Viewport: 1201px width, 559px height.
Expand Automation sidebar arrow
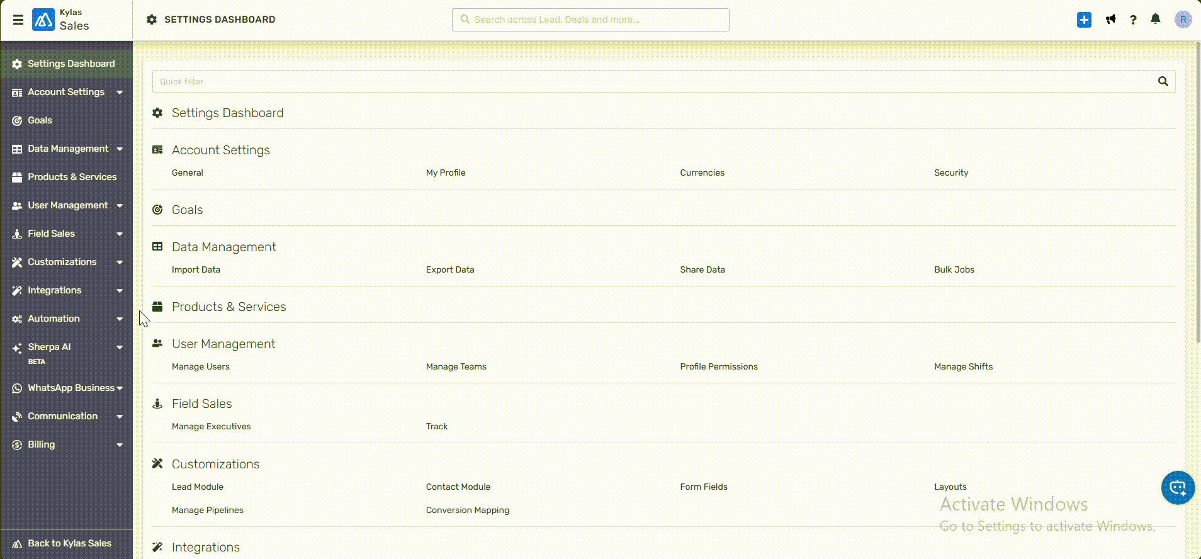click(120, 319)
